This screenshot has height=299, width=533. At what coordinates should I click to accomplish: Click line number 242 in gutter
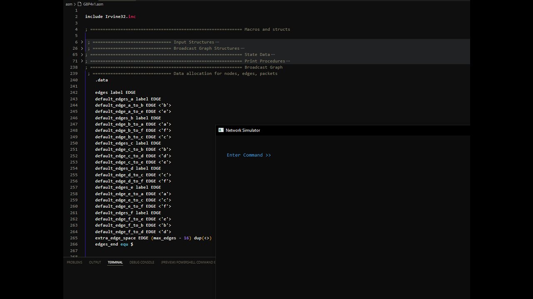[x=74, y=93]
